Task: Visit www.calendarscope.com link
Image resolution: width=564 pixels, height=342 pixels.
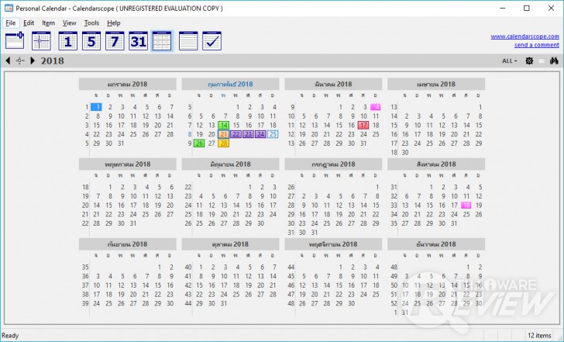Action: (x=524, y=36)
